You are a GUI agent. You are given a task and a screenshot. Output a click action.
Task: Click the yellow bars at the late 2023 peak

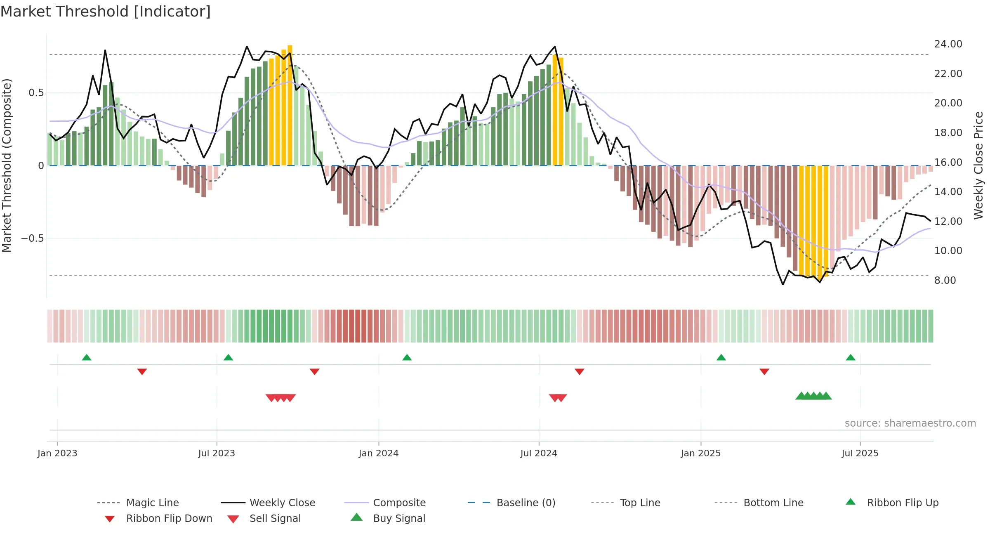[x=280, y=105]
